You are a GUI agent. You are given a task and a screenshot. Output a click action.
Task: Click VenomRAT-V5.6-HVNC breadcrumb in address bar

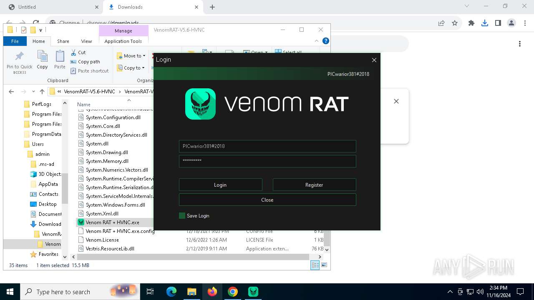tap(89, 92)
